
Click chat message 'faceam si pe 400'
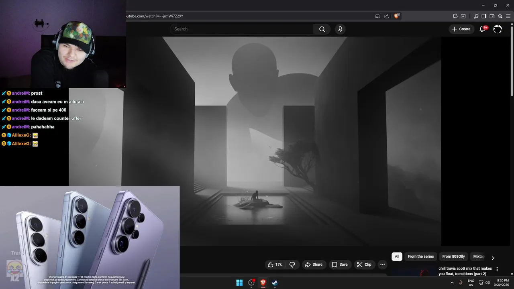(49, 110)
